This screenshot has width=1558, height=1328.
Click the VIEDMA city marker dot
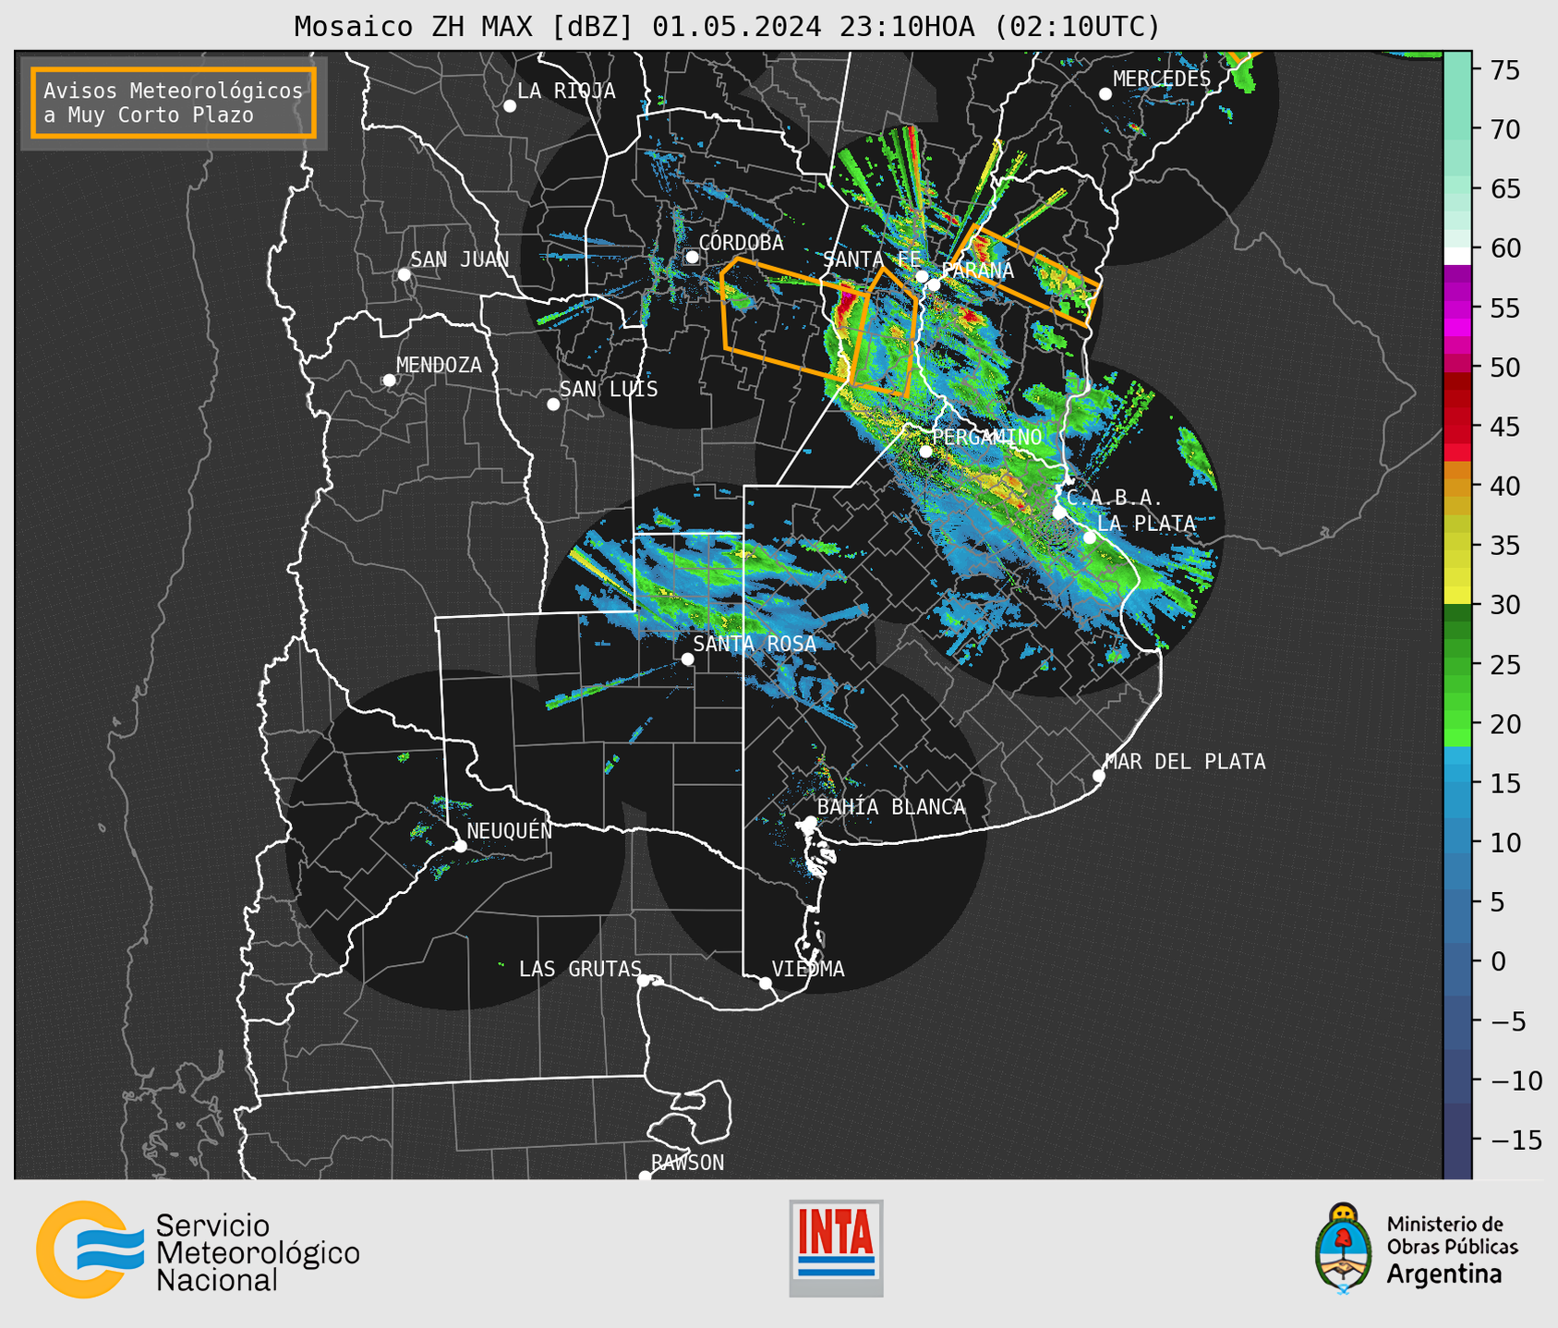[x=765, y=984]
